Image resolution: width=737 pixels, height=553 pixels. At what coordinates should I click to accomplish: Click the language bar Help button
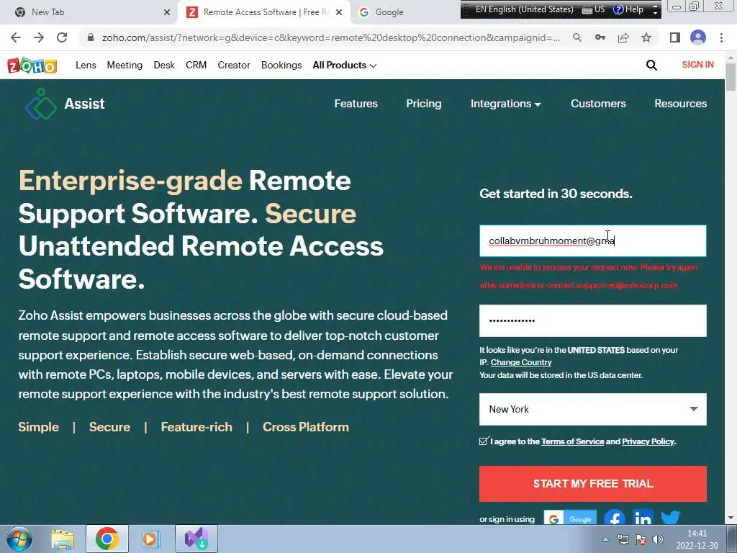point(628,9)
